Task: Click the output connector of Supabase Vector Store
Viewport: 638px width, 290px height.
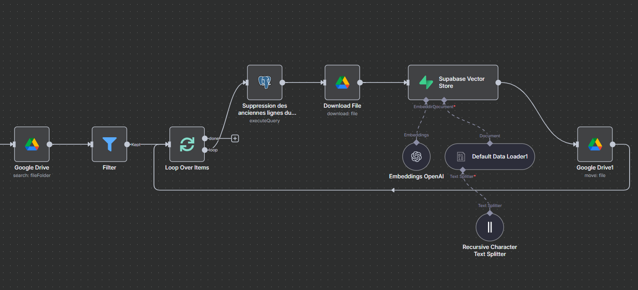Action: click(x=498, y=83)
